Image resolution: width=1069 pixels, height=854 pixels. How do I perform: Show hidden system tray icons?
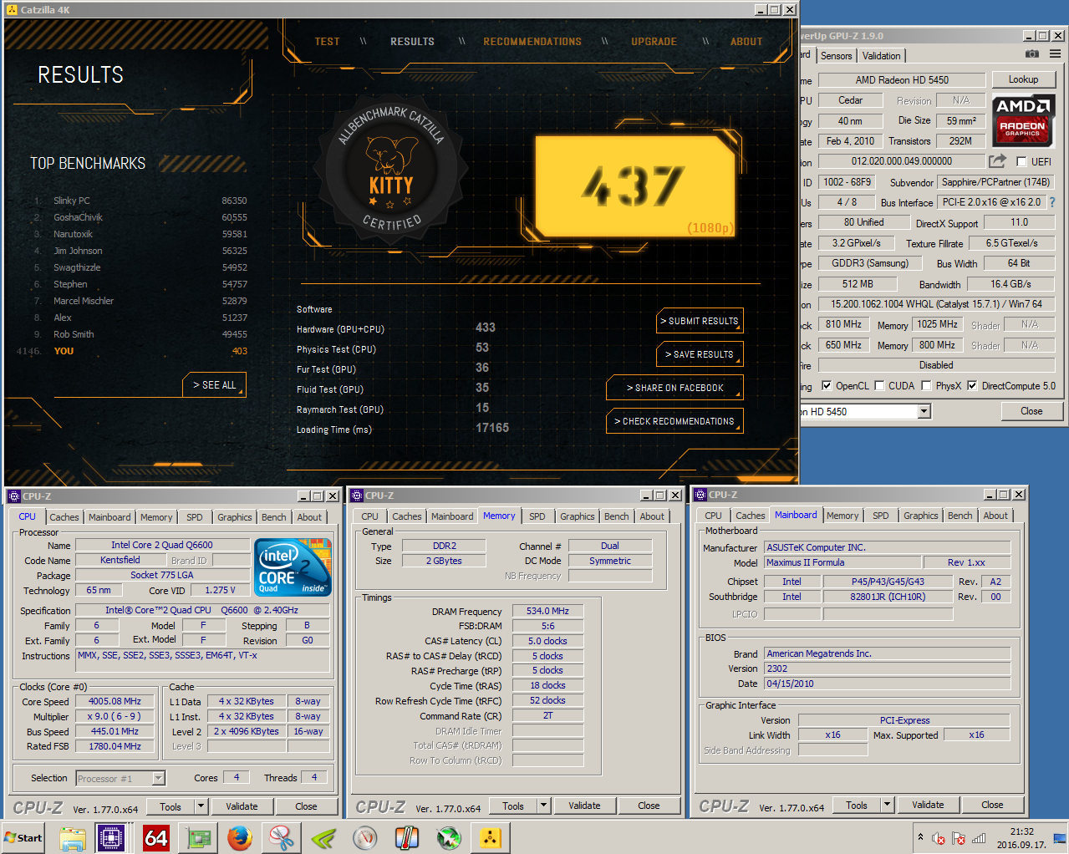coord(920,837)
